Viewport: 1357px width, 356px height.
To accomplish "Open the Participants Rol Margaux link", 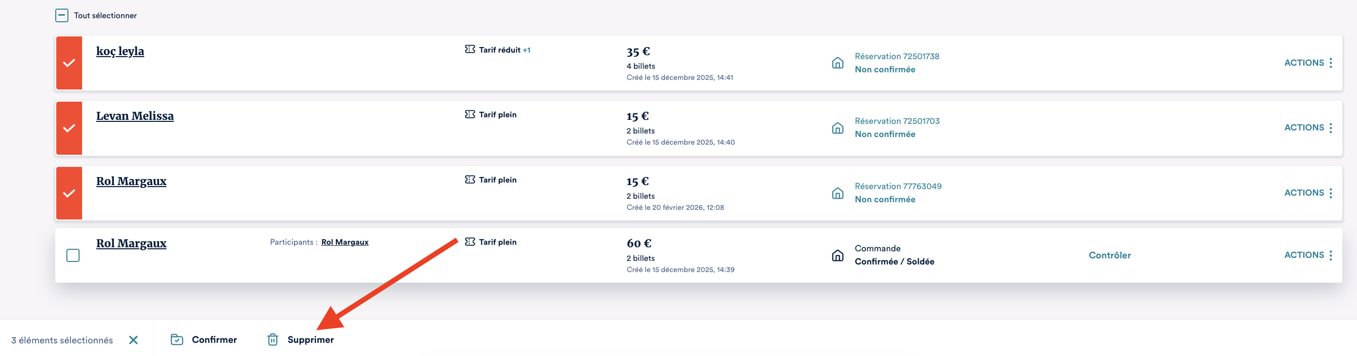I will [345, 242].
